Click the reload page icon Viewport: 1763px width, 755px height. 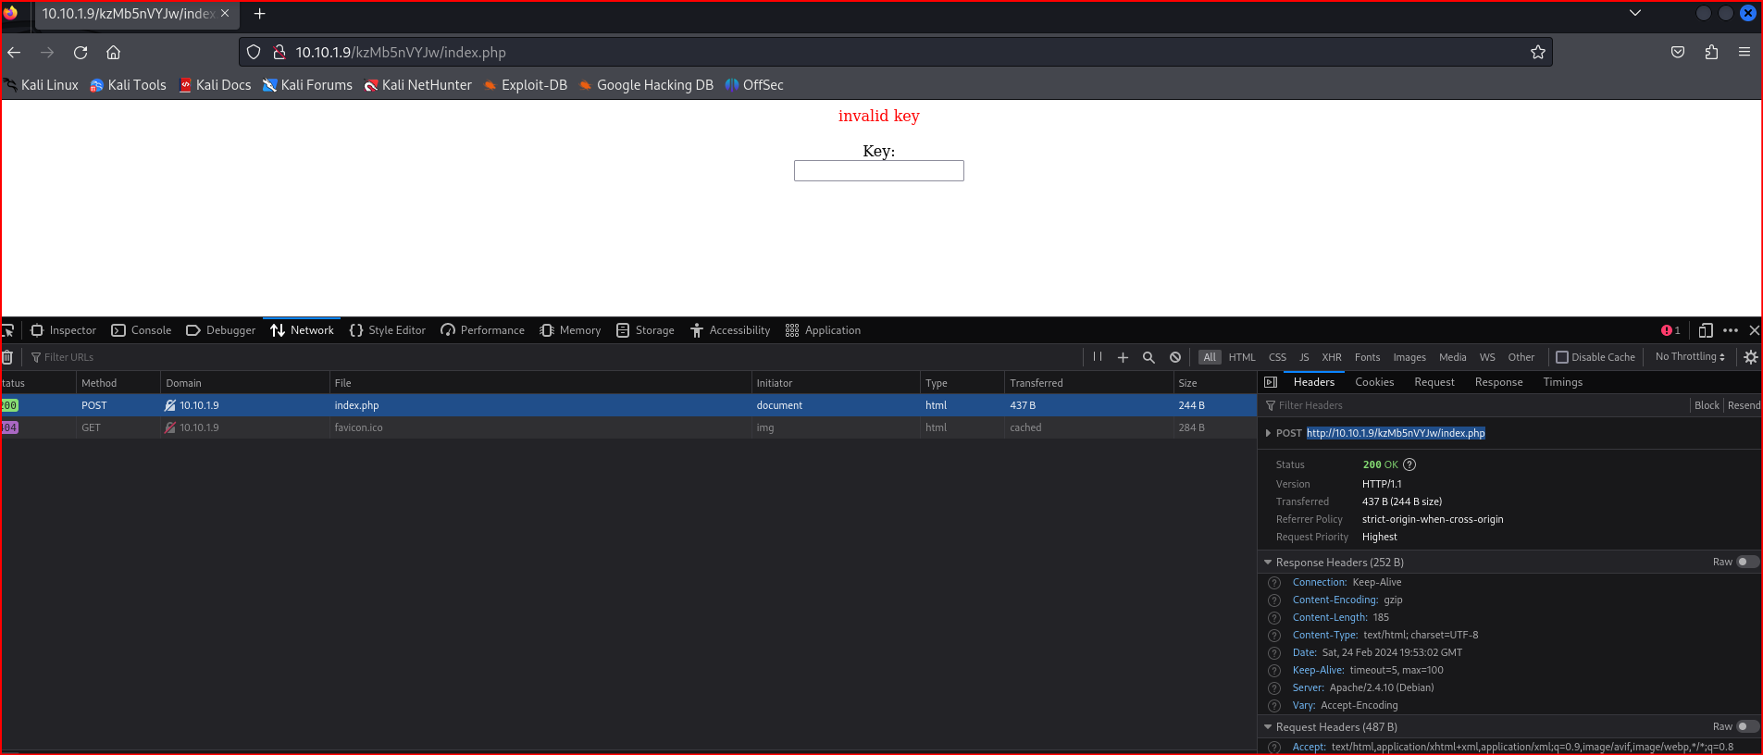(81, 53)
